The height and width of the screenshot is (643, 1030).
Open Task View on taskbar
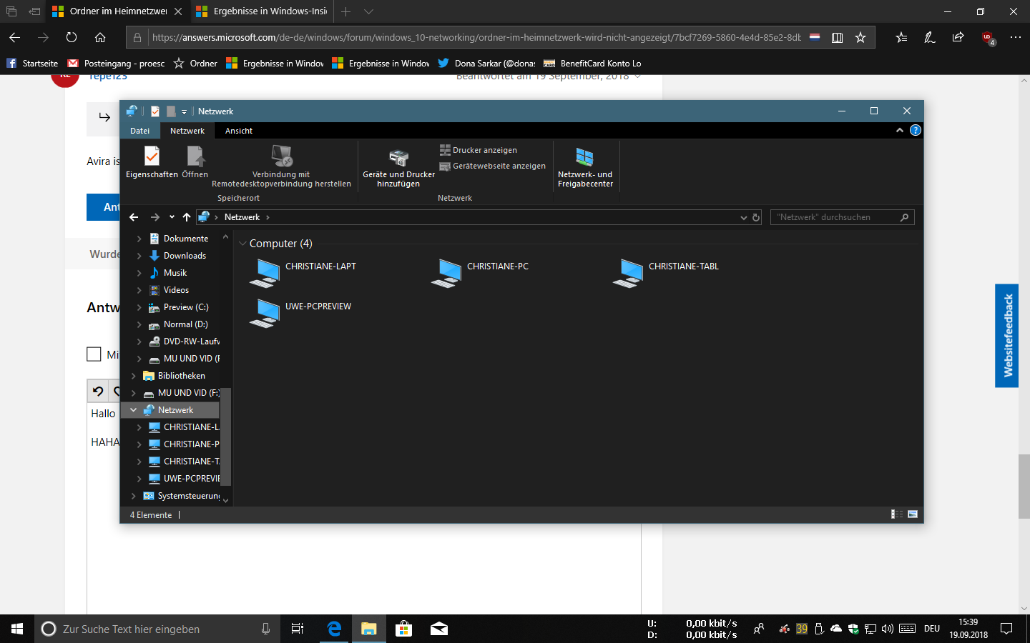pyautogui.click(x=298, y=629)
